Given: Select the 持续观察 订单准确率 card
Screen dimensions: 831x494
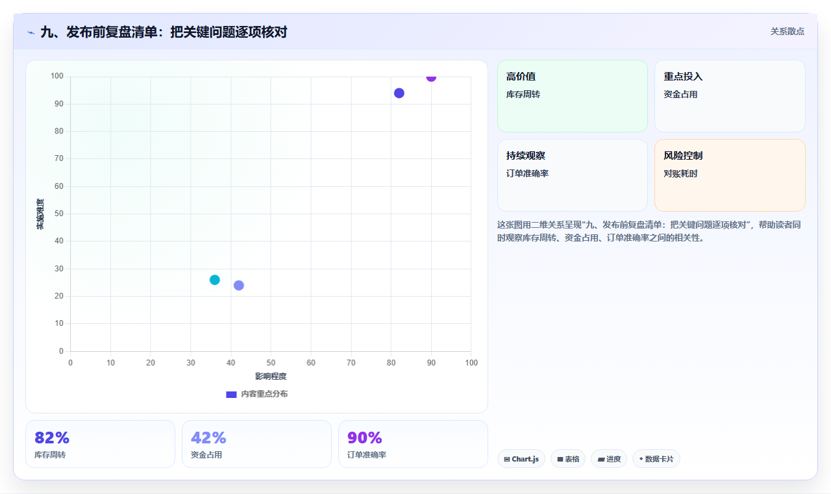Looking at the screenshot, I should click(573, 175).
